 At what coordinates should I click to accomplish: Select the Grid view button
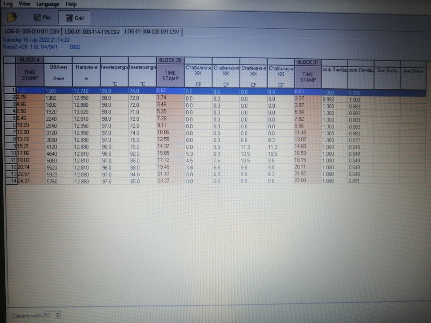(x=75, y=18)
